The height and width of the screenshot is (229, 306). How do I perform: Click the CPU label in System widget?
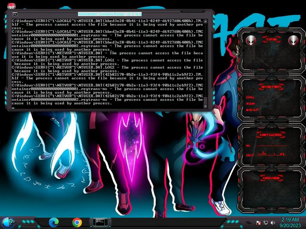tap(250, 97)
